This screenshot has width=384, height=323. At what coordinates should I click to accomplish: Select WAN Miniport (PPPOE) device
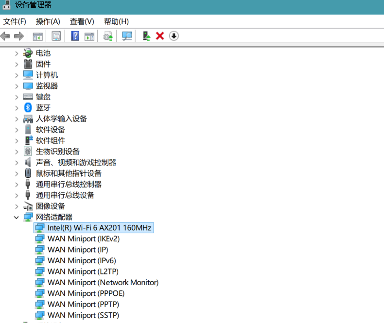[x=86, y=293]
